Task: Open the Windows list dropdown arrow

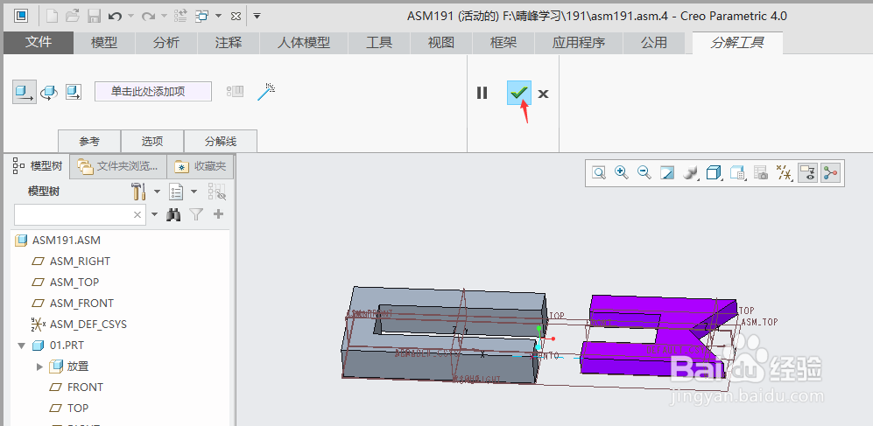Action: 218,16
